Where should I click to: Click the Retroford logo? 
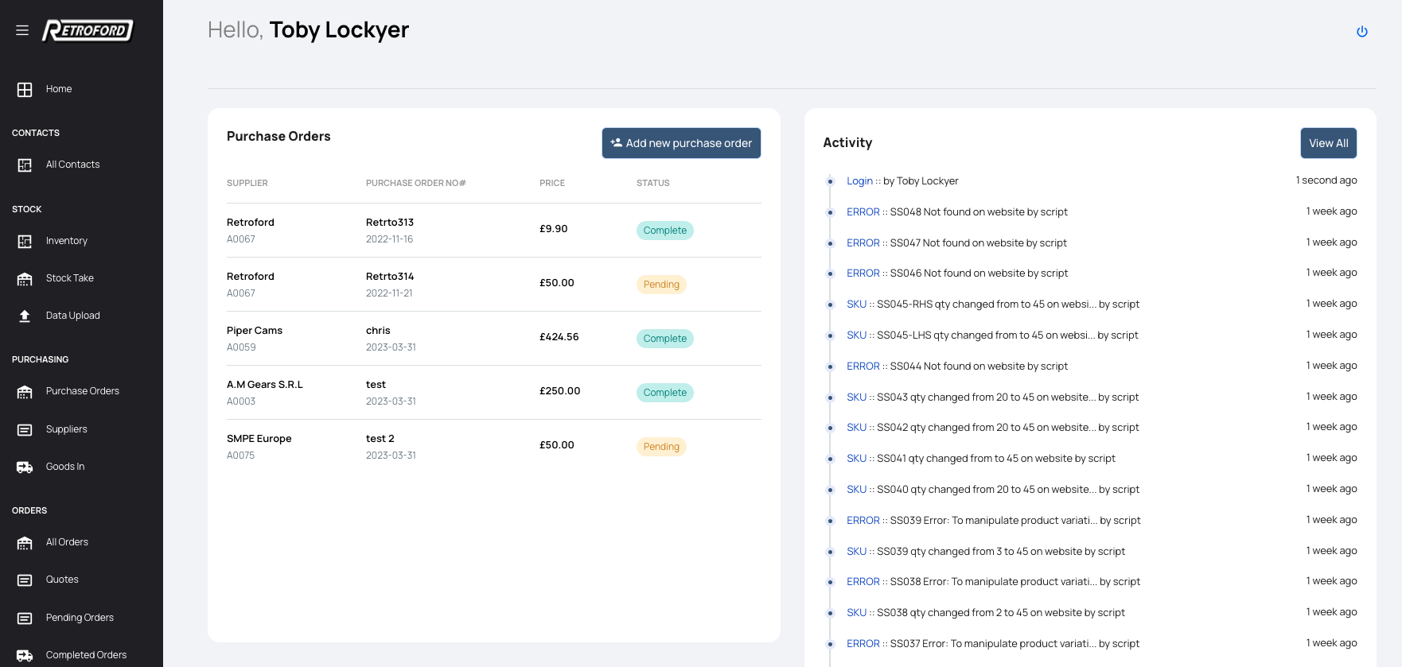coord(88,30)
